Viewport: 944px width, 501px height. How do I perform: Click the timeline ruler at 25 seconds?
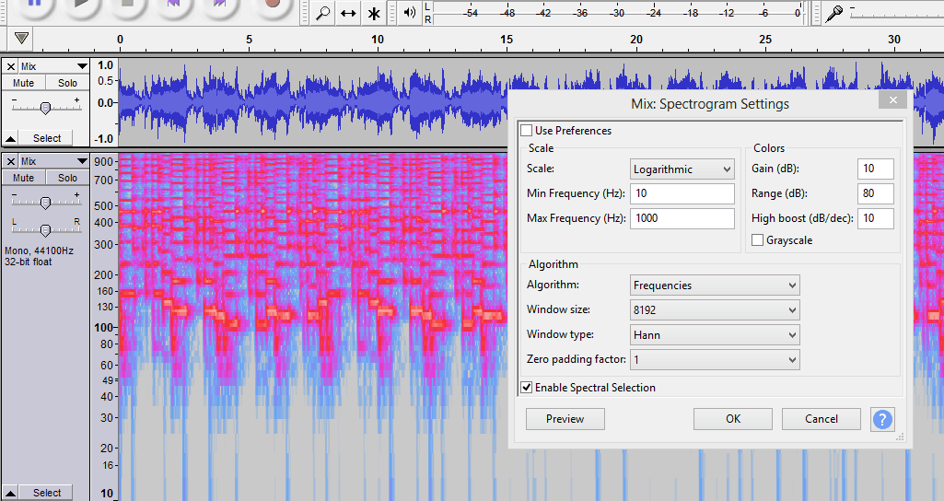(765, 40)
